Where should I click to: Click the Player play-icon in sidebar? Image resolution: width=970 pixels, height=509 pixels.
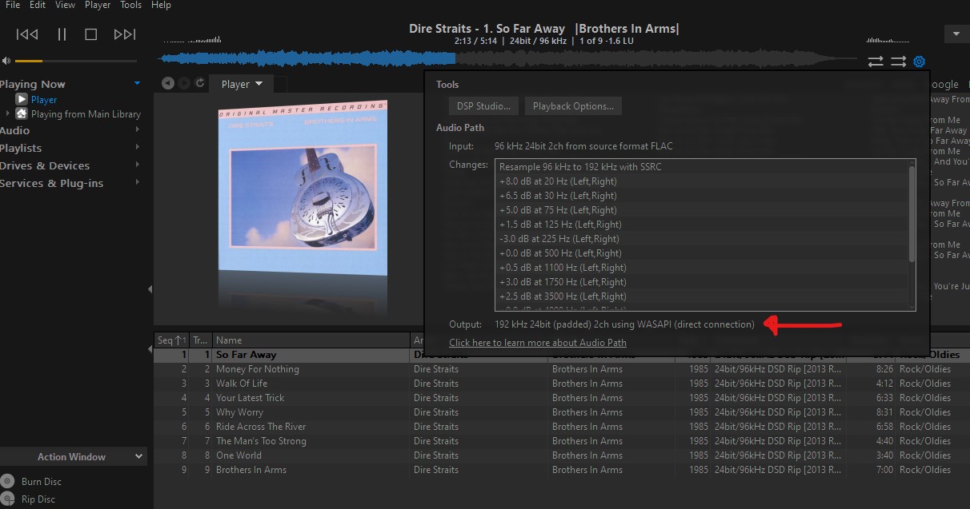pos(22,99)
